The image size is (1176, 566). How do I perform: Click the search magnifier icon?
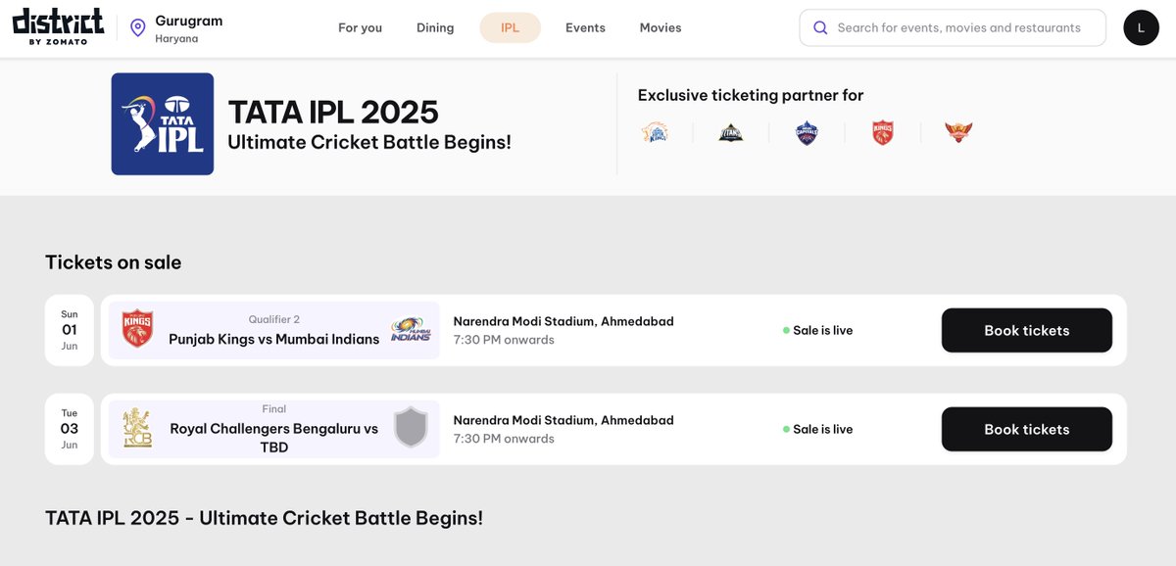point(820,28)
